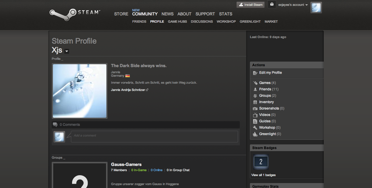372x188 pixels.
Task: Select the PROFILE submenu item
Action: click(157, 22)
